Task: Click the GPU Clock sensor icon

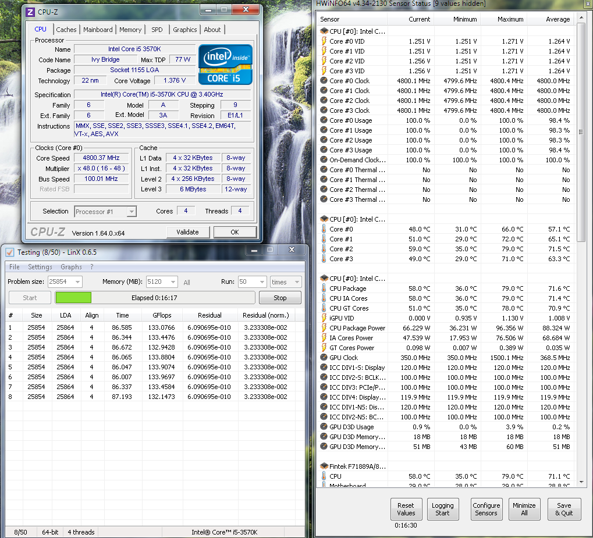Action: (x=324, y=357)
